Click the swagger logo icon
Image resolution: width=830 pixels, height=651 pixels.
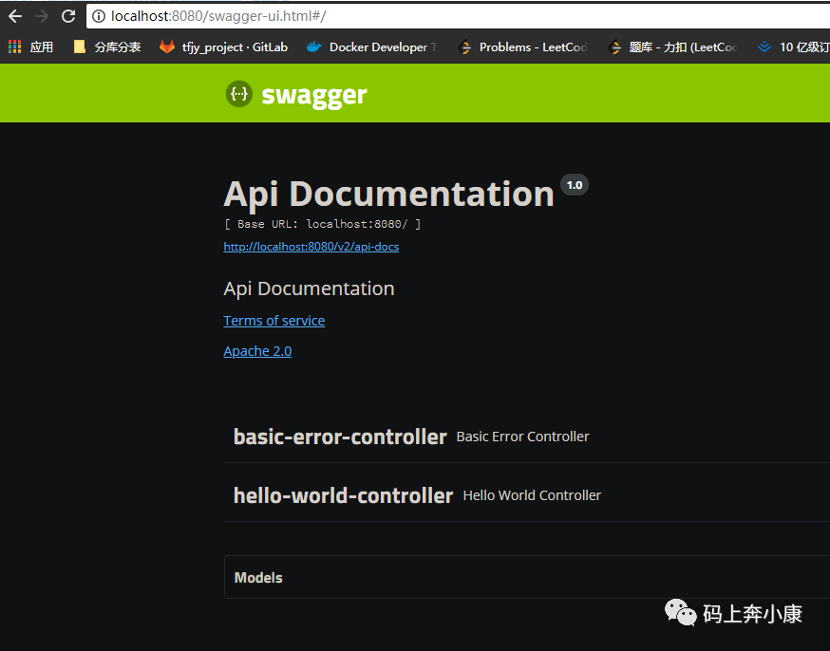(238, 94)
